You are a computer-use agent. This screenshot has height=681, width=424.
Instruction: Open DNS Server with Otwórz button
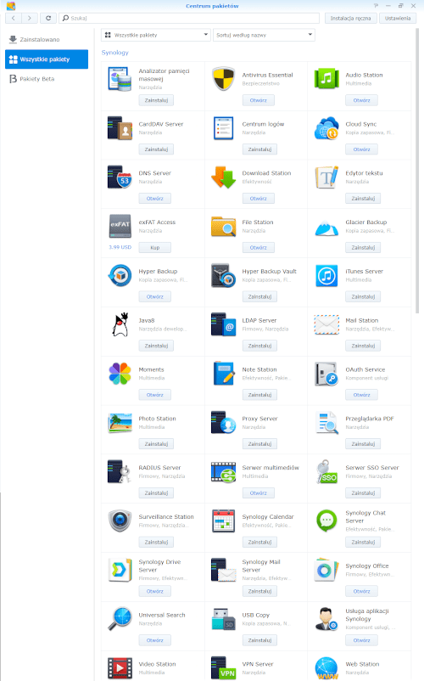[155, 199]
